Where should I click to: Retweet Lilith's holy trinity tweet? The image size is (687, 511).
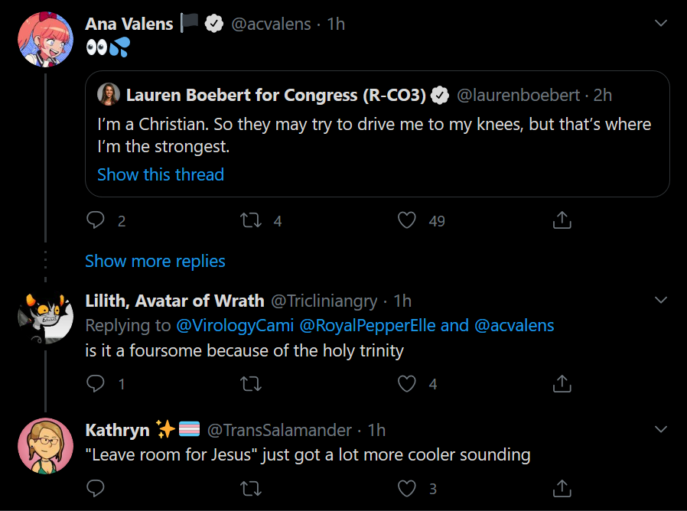[x=251, y=384]
